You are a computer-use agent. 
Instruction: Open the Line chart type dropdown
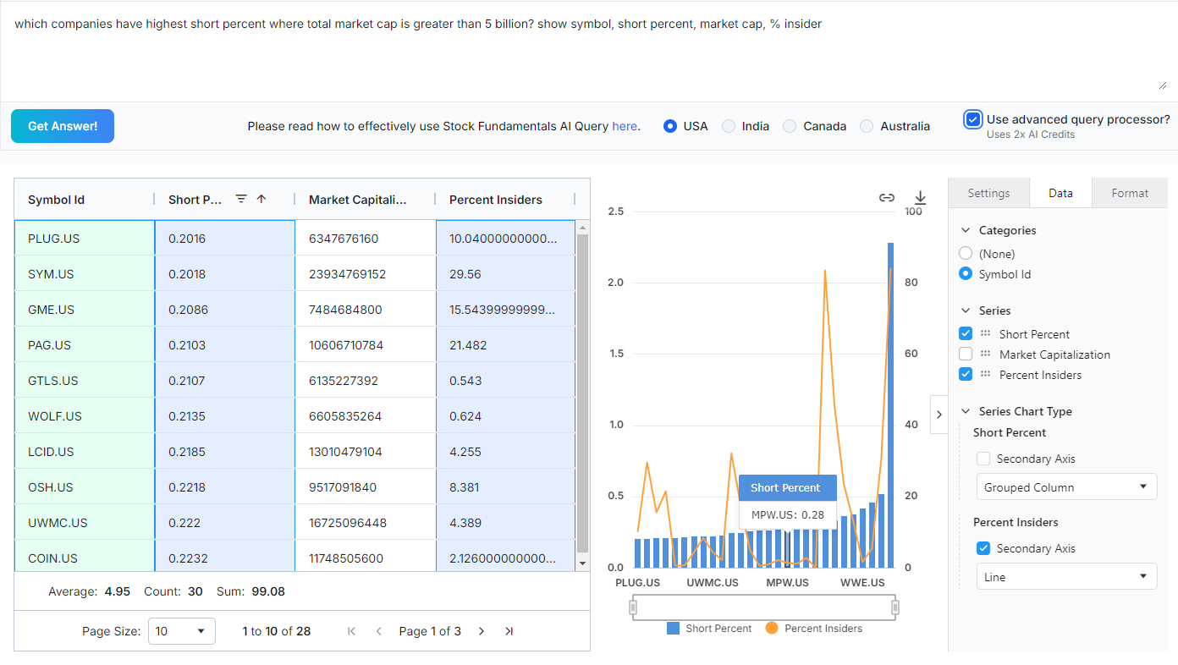coord(1066,577)
